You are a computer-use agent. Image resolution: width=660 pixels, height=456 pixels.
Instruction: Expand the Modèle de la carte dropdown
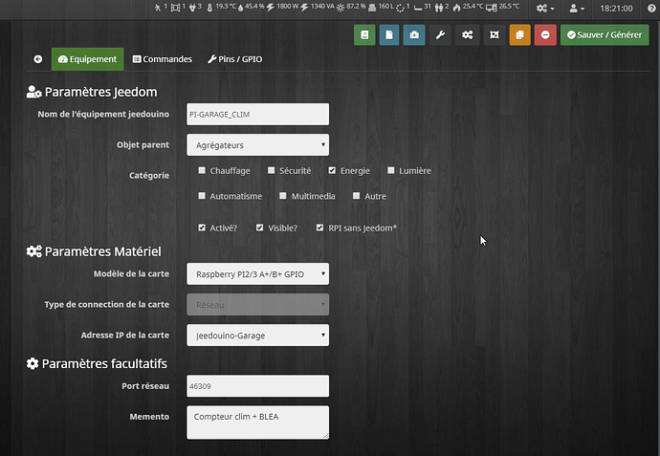[x=258, y=274]
